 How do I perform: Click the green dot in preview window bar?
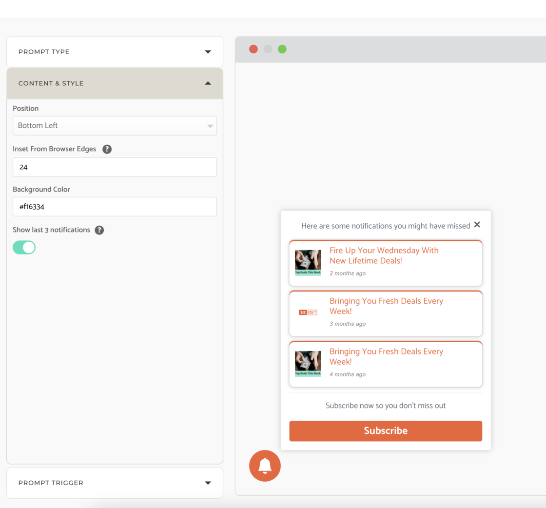coord(282,49)
